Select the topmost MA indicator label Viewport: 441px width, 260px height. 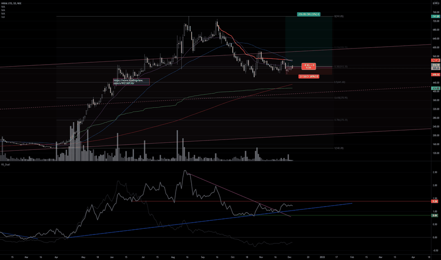3,7
